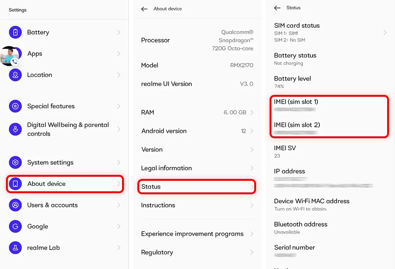Open the realme Lab flask icon
The image size is (395, 269).
click(15, 248)
